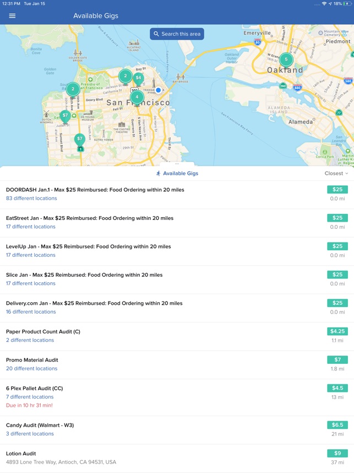Tap the Sutro Tower landmark icon
The width and height of the screenshot is (354, 473).
pos(104,135)
